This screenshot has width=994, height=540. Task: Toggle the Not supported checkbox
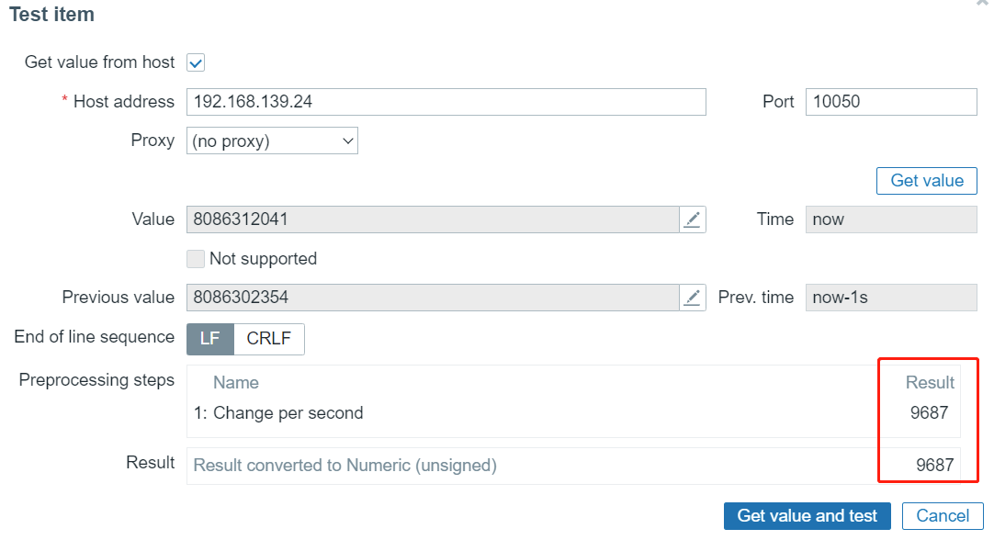195,259
